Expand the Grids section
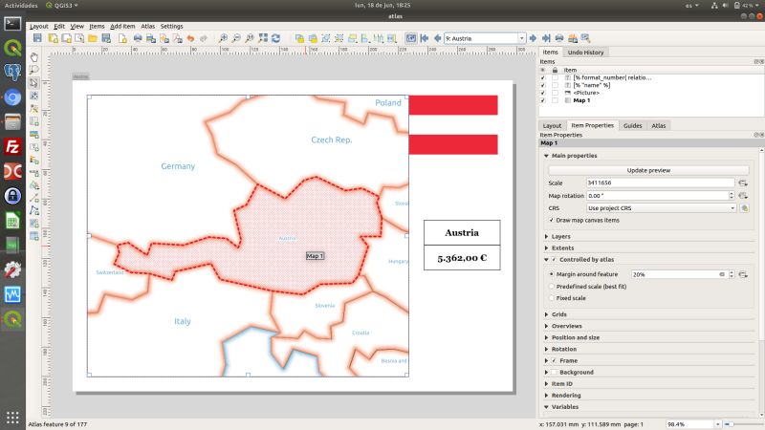 click(546, 315)
